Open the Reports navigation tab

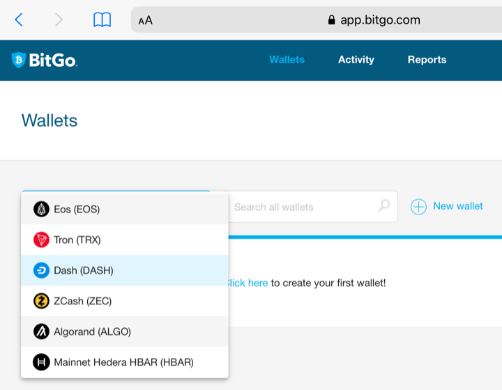[x=427, y=60]
